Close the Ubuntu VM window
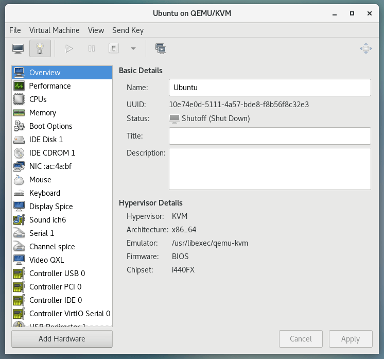Image resolution: width=384 pixels, height=359 pixels. tap(370, 13)
